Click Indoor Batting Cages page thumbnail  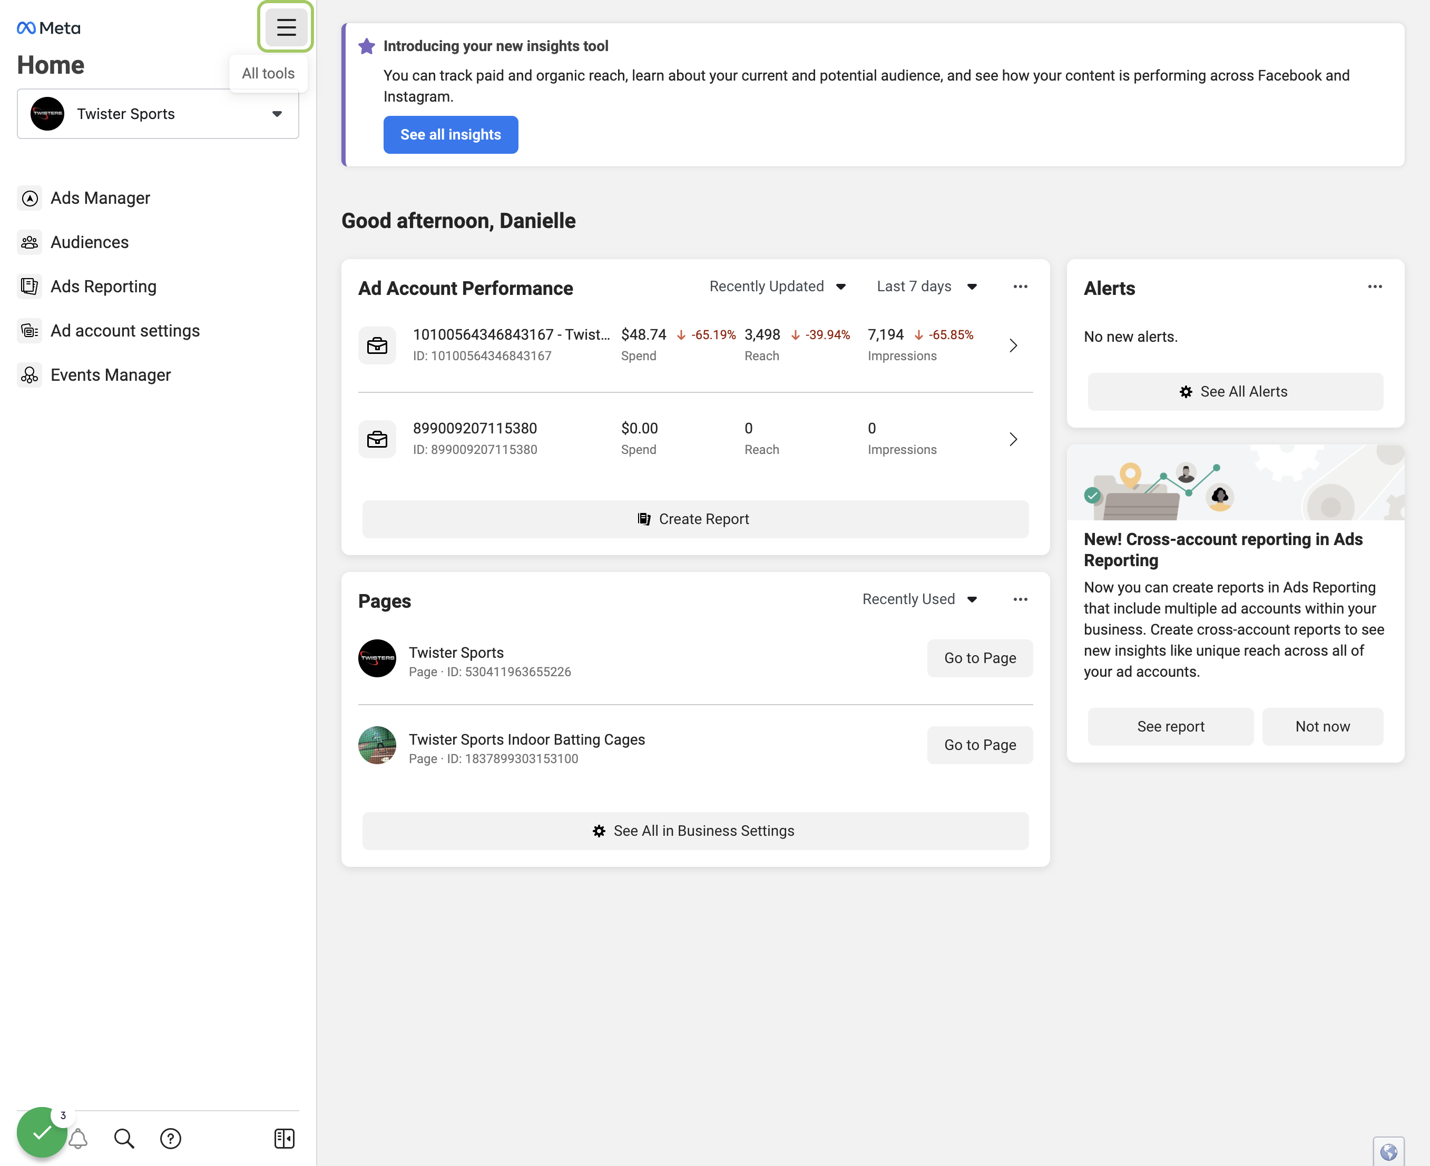coord(377,745)
